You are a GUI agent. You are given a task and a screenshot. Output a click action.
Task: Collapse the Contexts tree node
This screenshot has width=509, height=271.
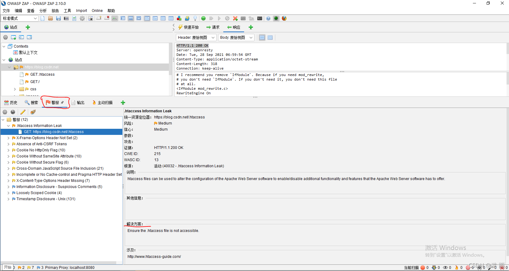(4, 46)
